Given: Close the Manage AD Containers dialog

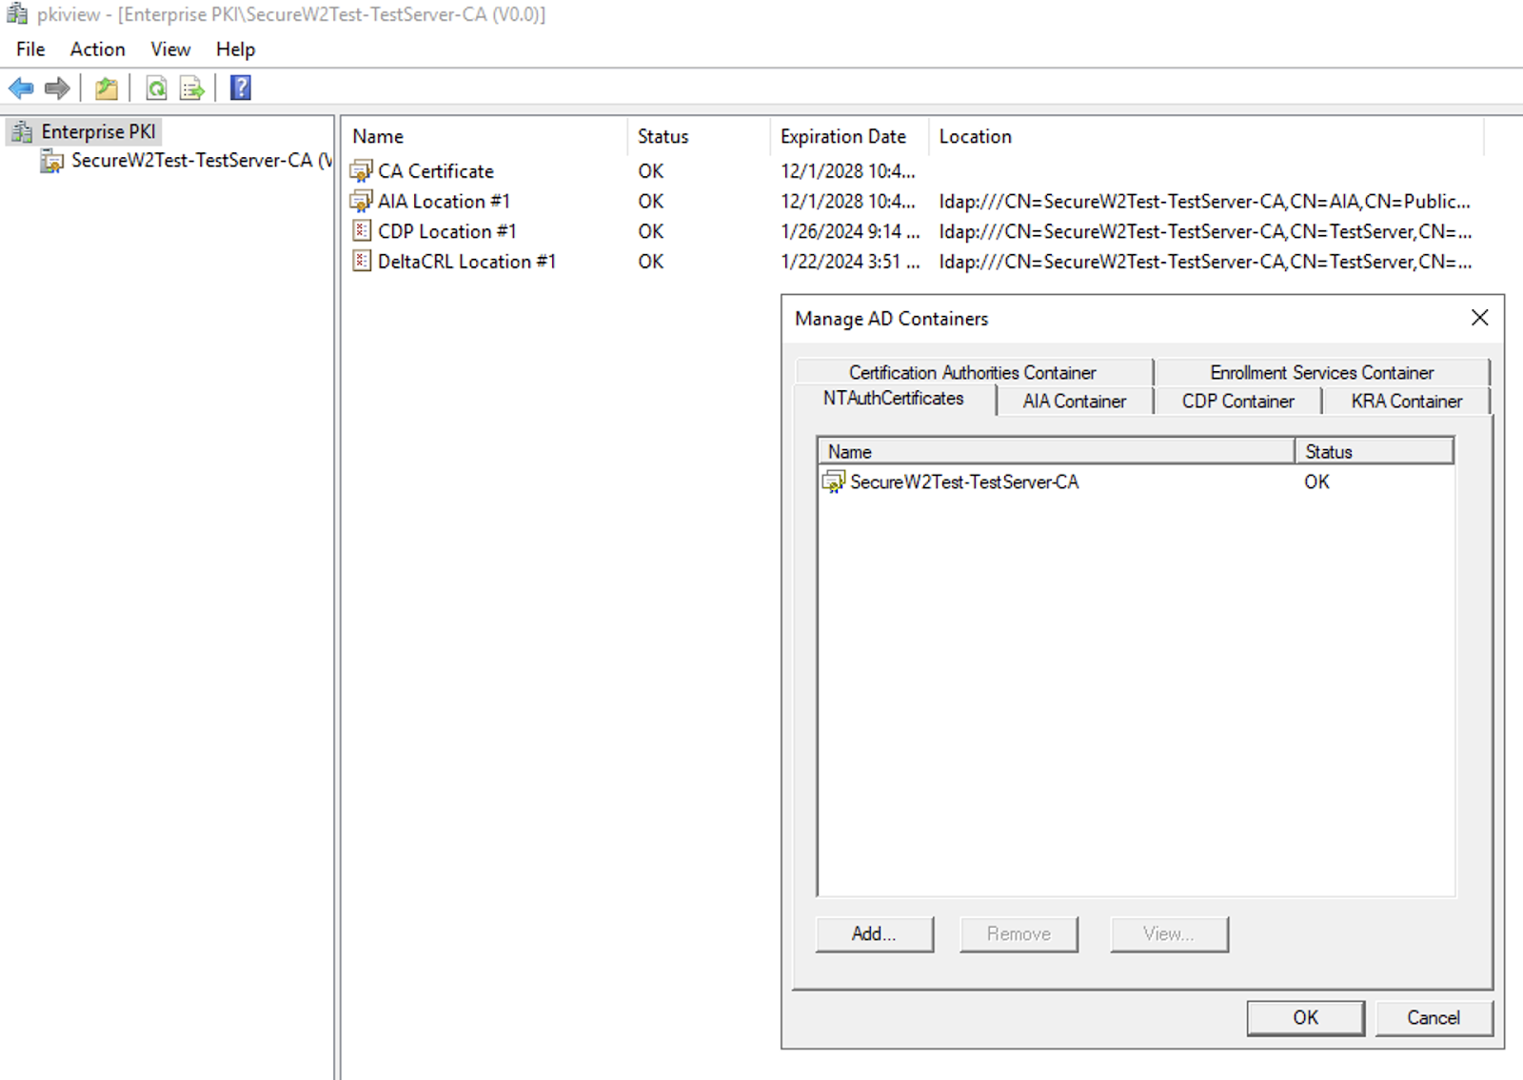Looking at the screenshot, I should click(1479, 318).
